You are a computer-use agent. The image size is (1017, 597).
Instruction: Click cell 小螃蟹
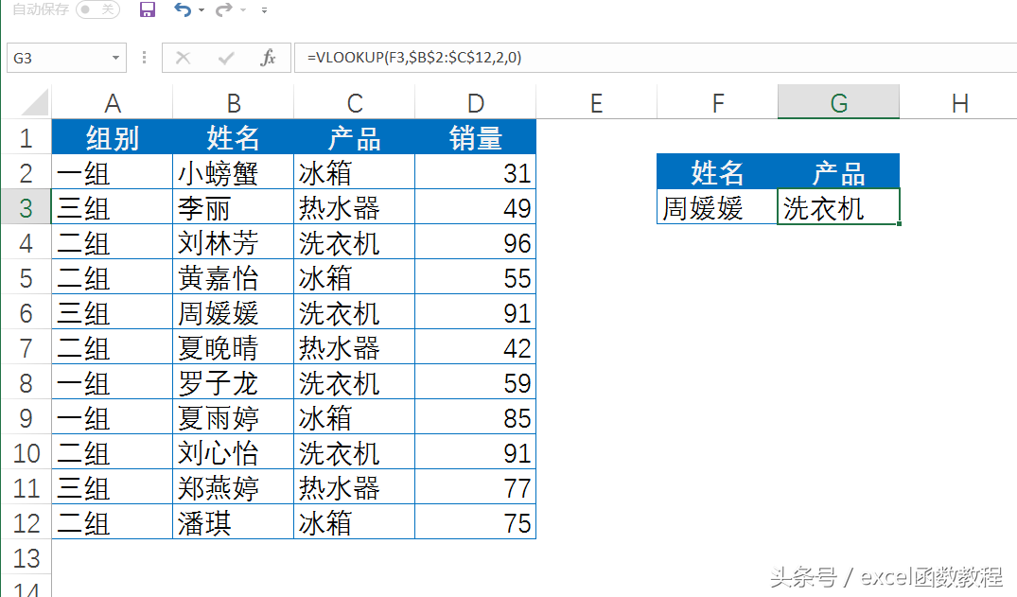pos(234,172)
